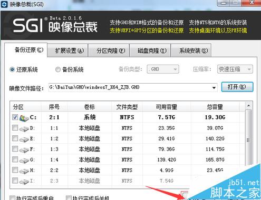The height and width of the screenshot is (200, 261).
Task: Check the H: partition checkbox
Action: tap(15, 170)
